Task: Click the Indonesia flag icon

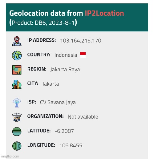Action: [83, 55]
